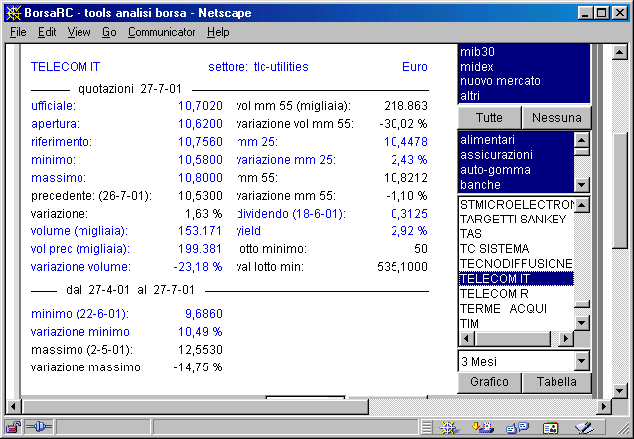Screen dimensions: 634x439
Task: Click sector list scroll up arrow
Action: coord(582,140)
